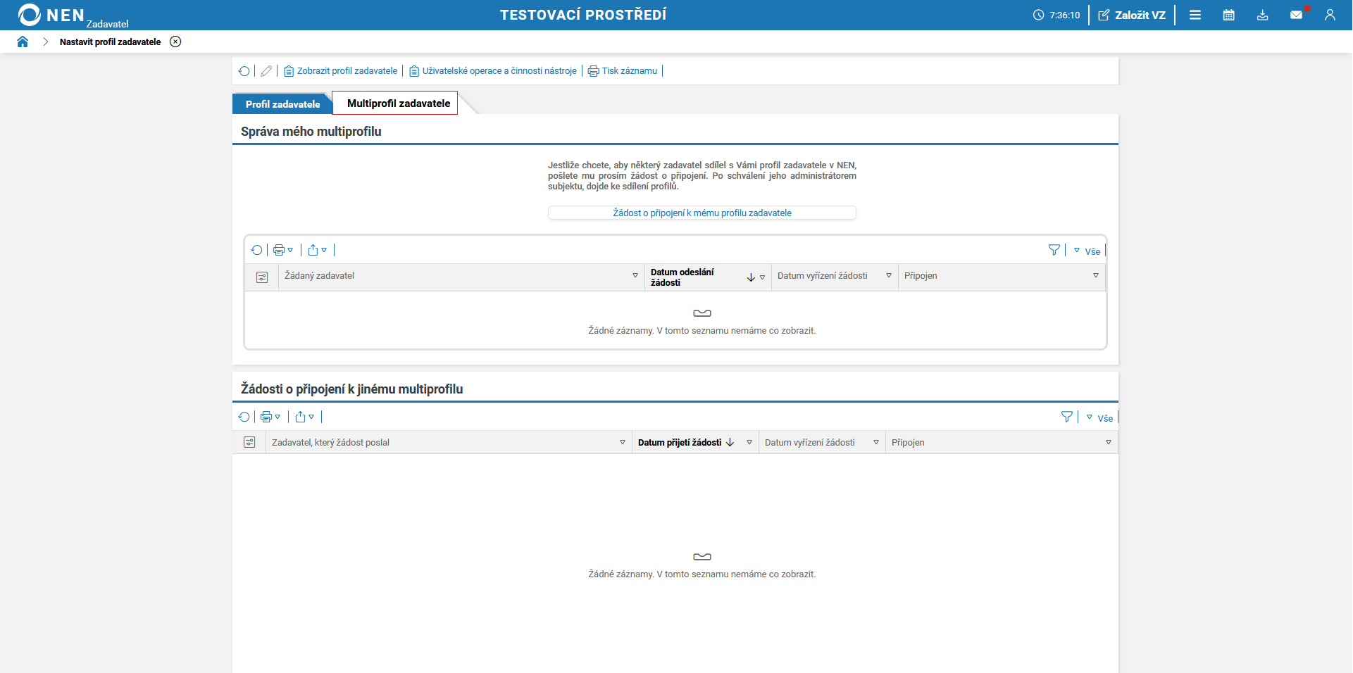
Task: Open the user account icon
Action: (1330, 15)
